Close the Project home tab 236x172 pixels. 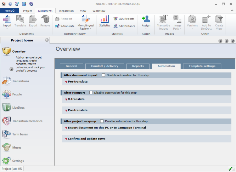point(47,40)
